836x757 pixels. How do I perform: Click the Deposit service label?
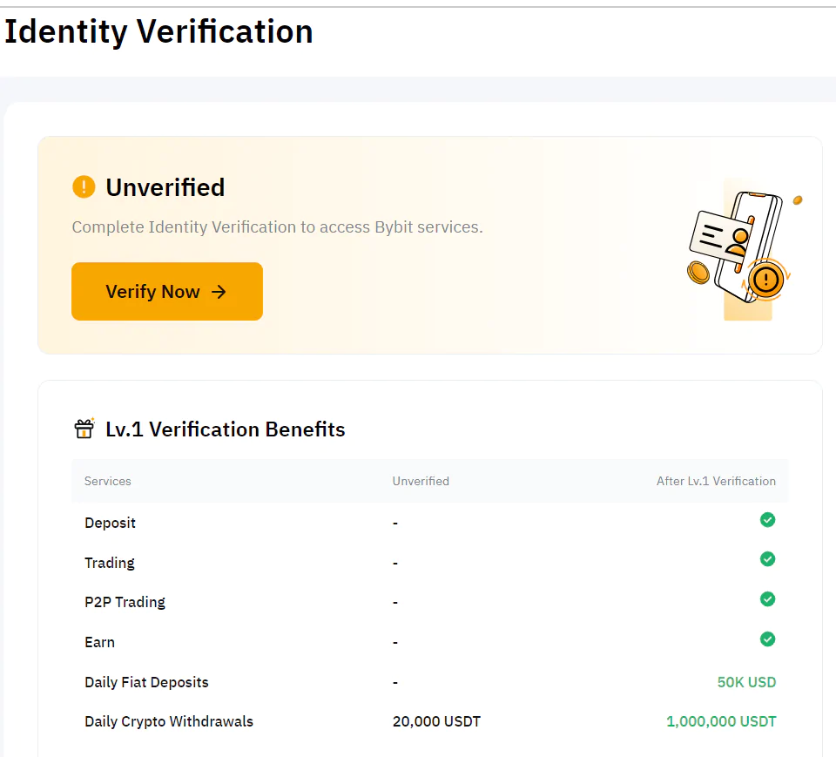tap(110, 523)
